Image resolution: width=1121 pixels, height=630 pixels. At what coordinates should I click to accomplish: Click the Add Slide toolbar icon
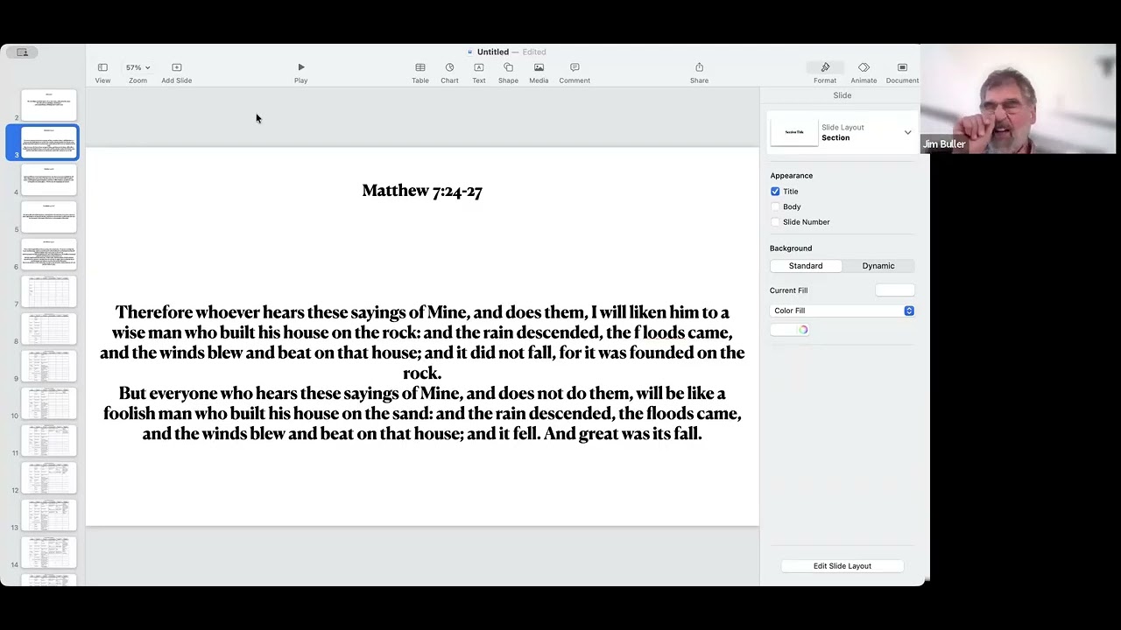[x=176, y=67]
